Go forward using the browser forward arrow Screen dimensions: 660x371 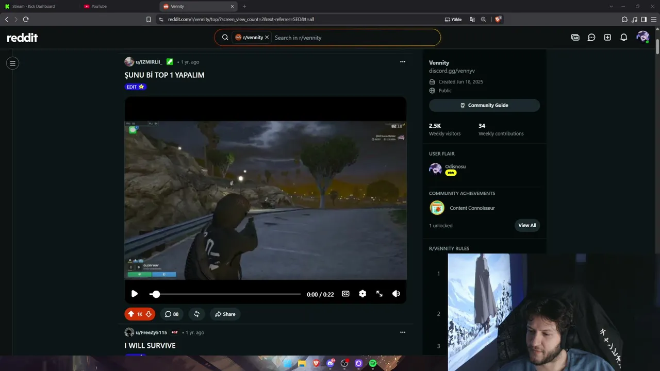point(16,19)
